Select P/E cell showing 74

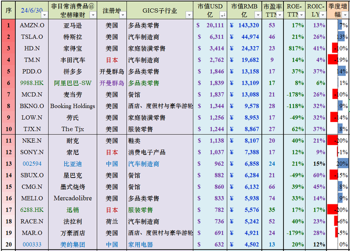click(x=273, y=198)
